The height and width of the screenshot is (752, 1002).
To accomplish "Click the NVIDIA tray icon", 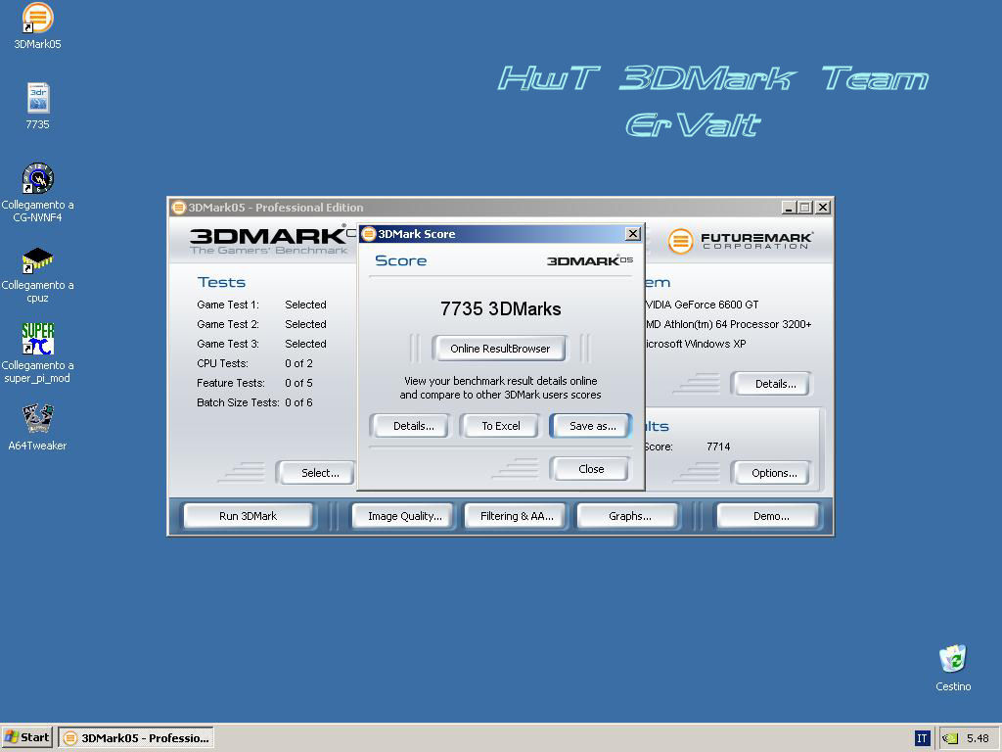I will pyautogui.click(x=950, y=738).
